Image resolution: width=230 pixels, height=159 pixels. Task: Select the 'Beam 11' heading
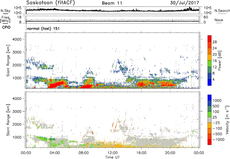tap(112, 3)
